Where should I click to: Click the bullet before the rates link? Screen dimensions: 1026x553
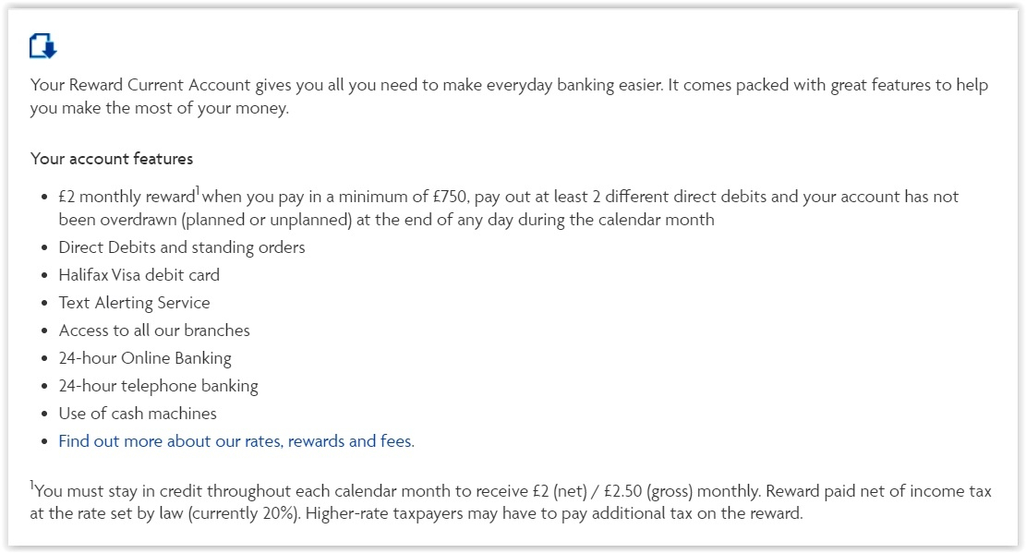coord(44,441)
